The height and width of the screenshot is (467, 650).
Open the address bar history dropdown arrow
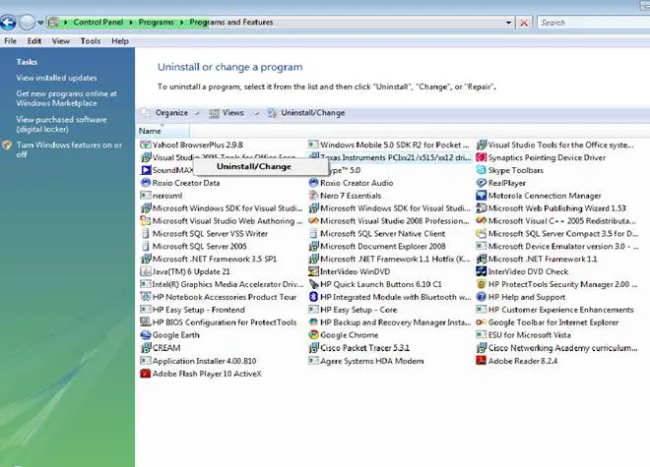508,22
